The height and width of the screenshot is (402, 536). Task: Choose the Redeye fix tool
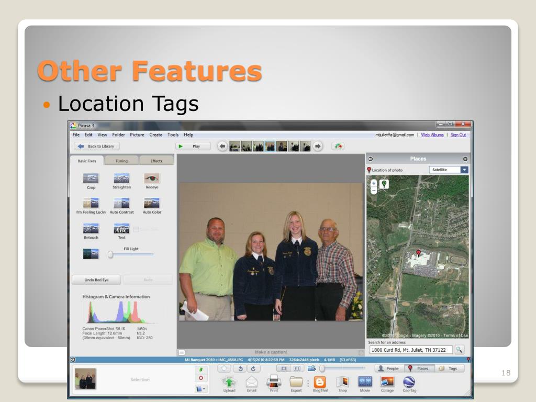tap(152, 178)
